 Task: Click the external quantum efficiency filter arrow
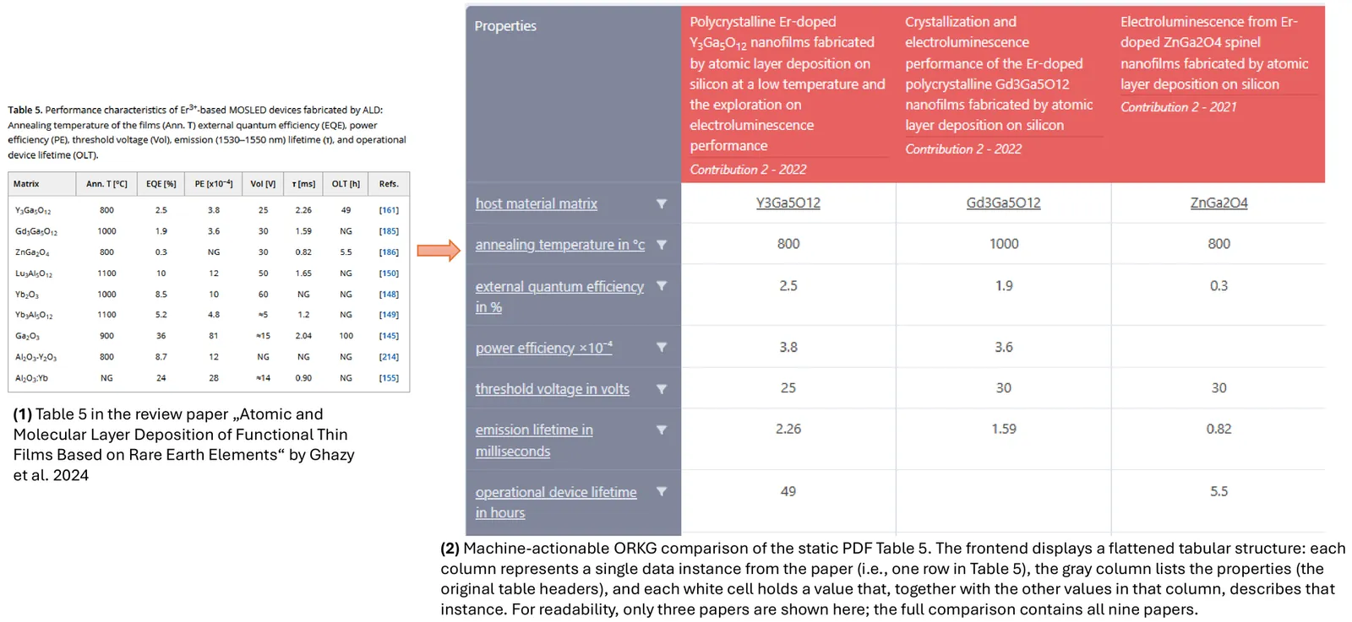(662, 286)
